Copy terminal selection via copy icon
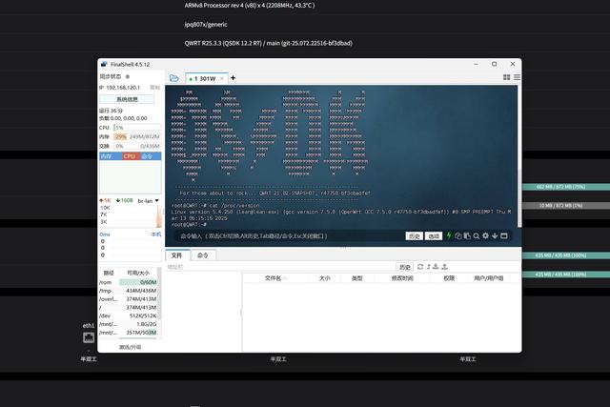The image size is (610, 407). click(x=457, y=235)
